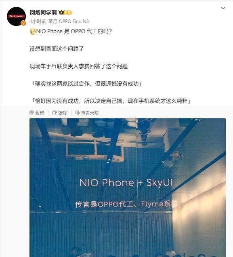Viewport: 233px width, 257px height.
Task: Click the 查看大图 enlarge icon
Action: [77, 113]
